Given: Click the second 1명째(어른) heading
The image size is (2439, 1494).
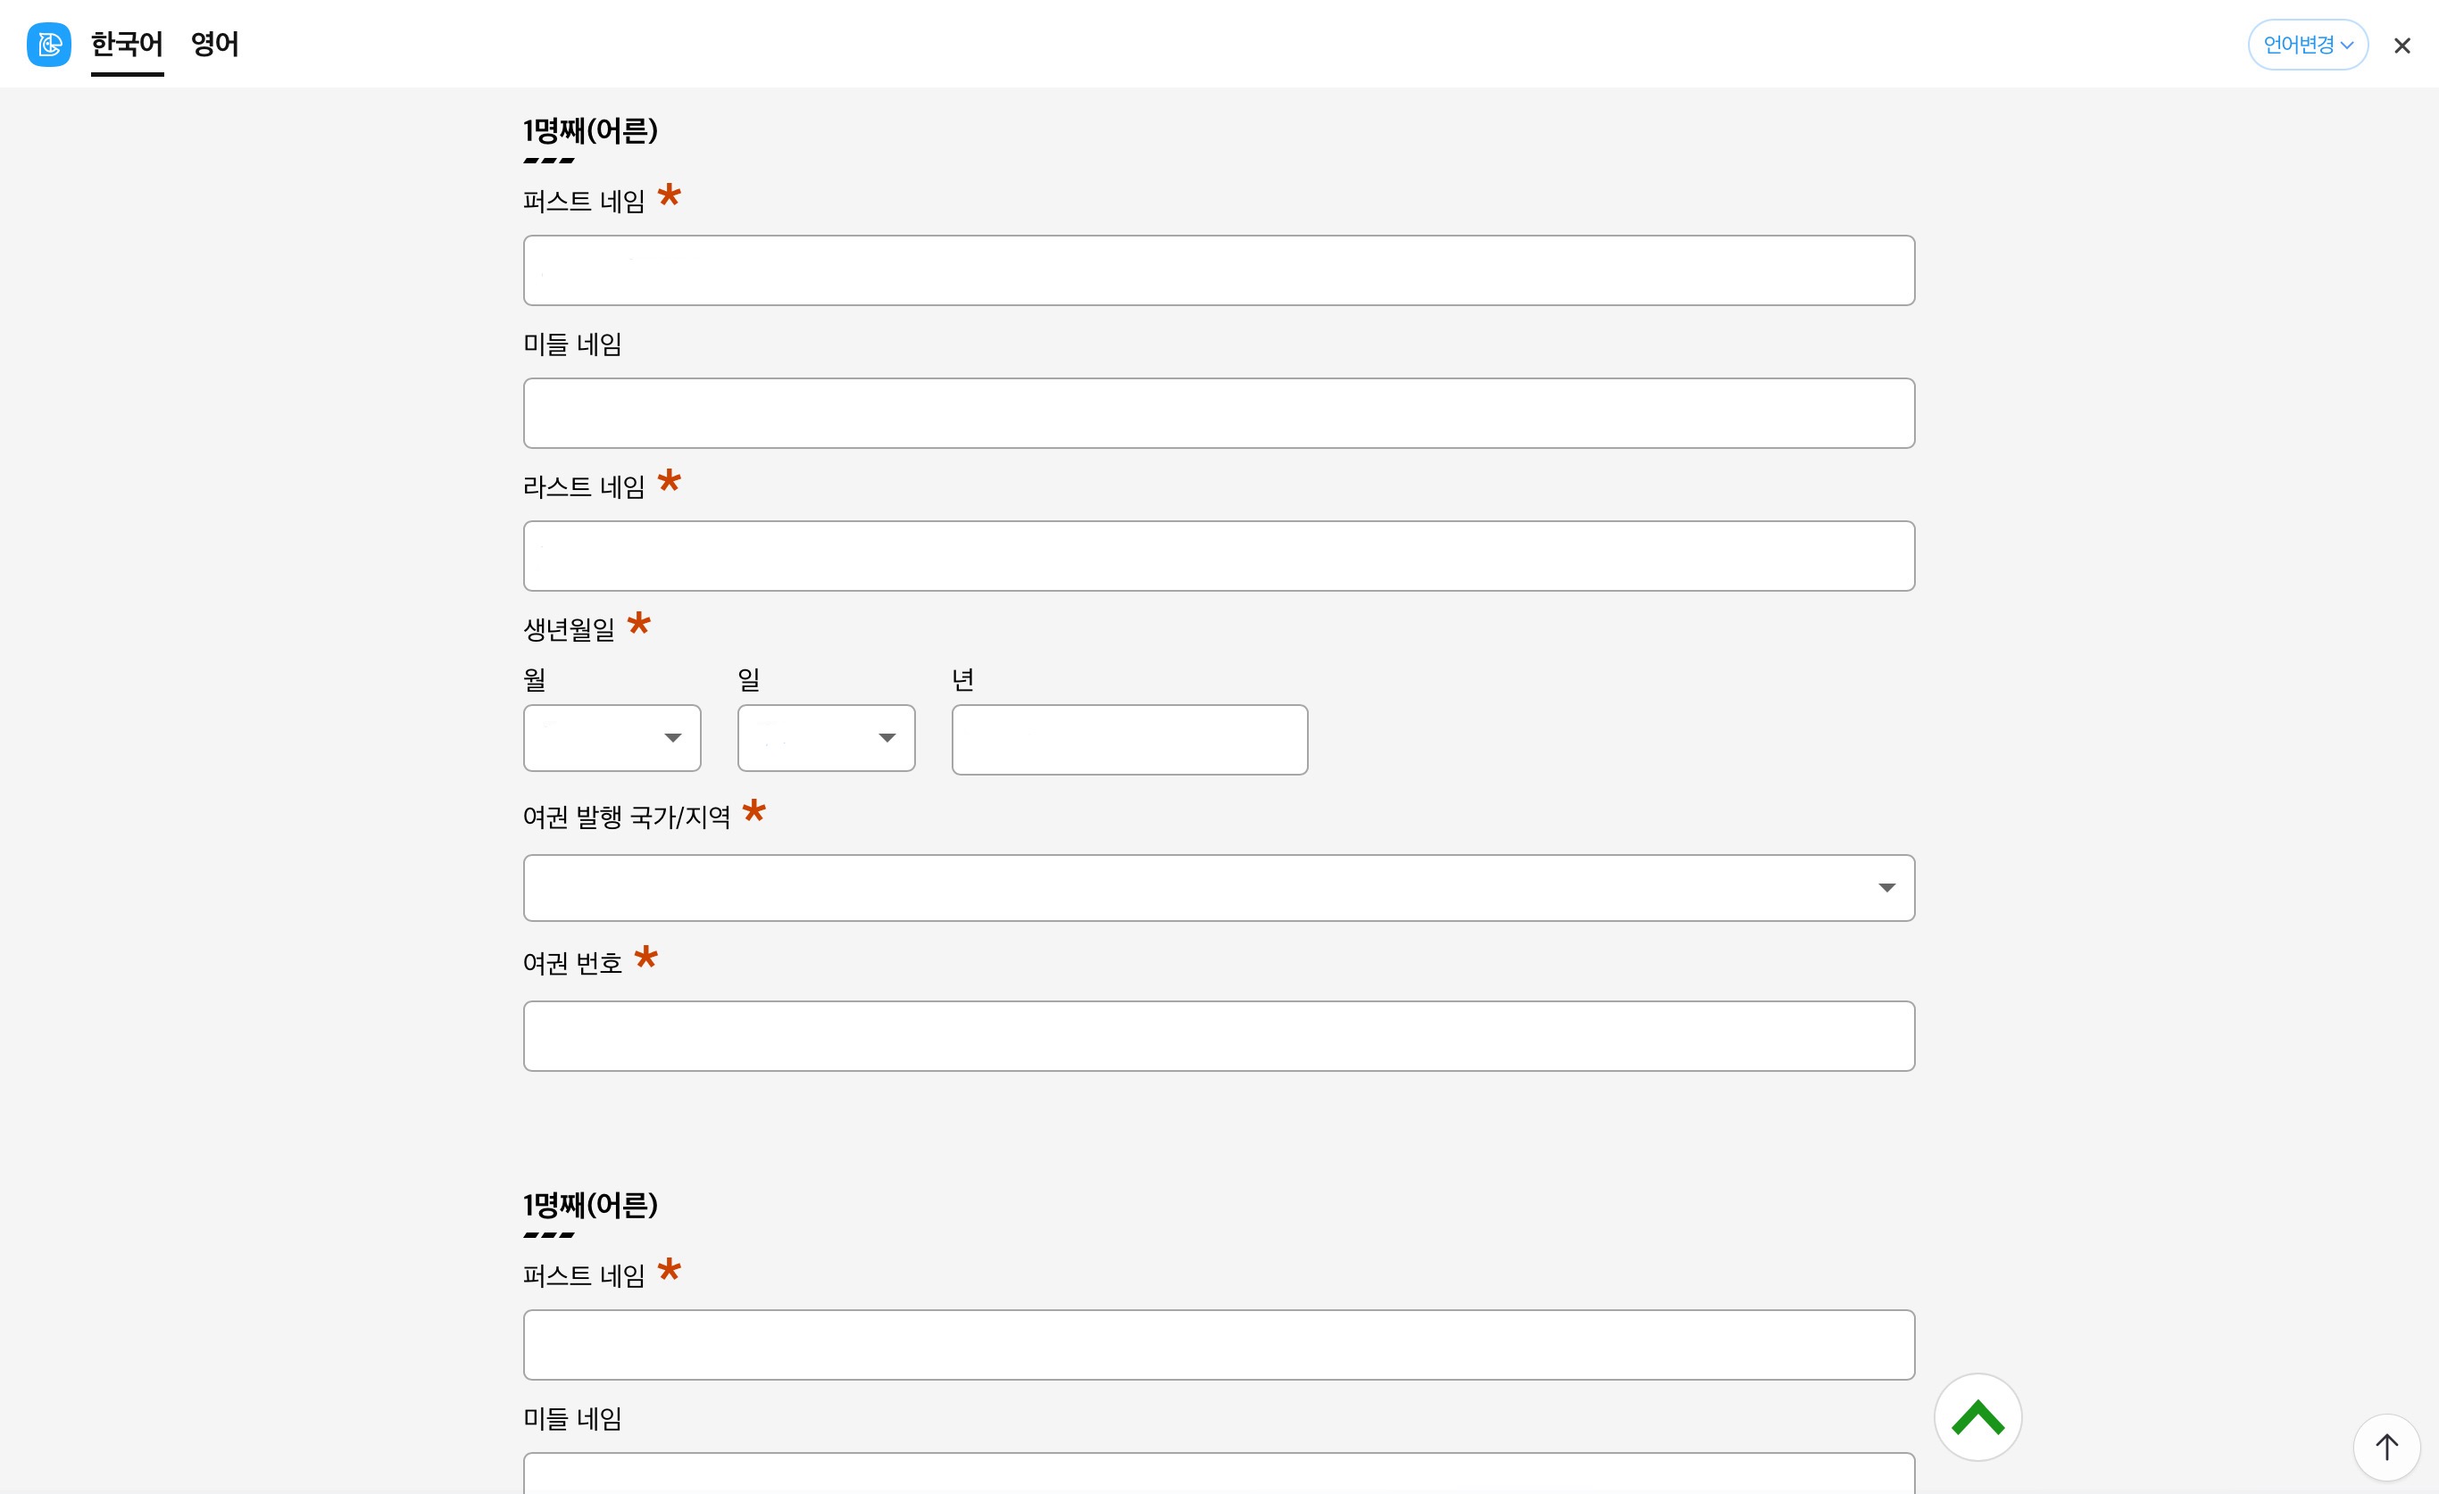Looking at the screenshot, I should coord(590,1205).
